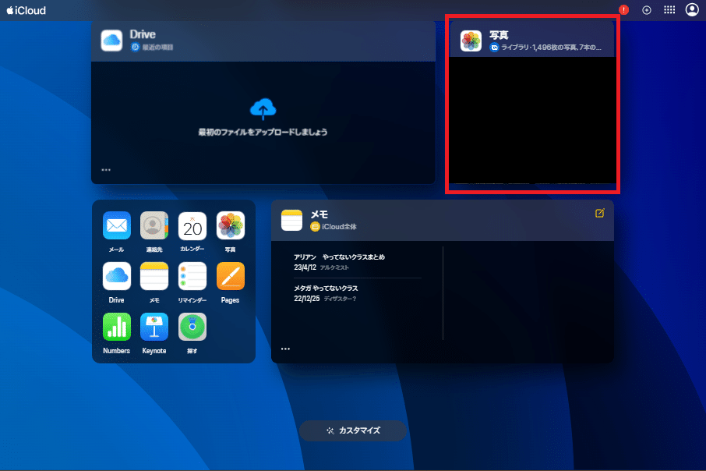Click the Drive tile cloud icon

pos(111,41)
